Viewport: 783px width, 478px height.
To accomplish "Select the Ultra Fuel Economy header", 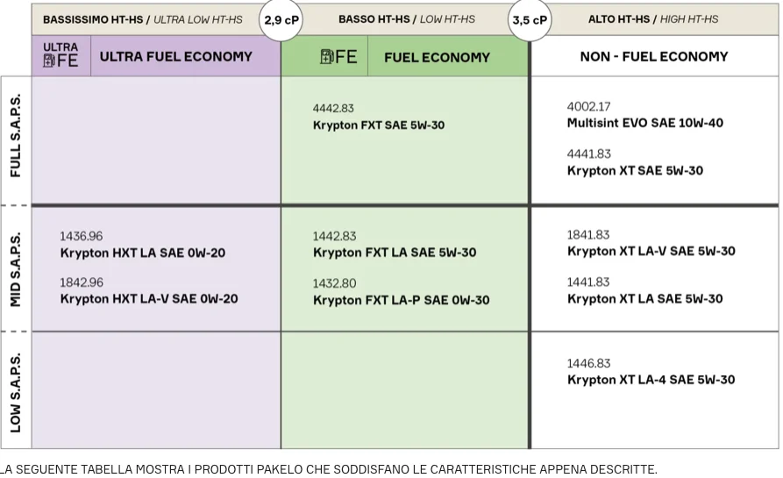I will pos(175,56).
